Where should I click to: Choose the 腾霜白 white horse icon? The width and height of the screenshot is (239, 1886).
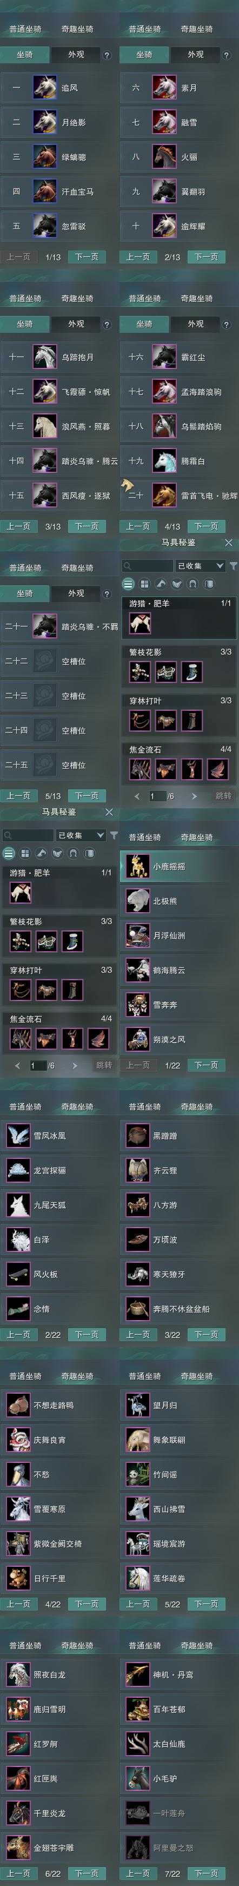164,461
